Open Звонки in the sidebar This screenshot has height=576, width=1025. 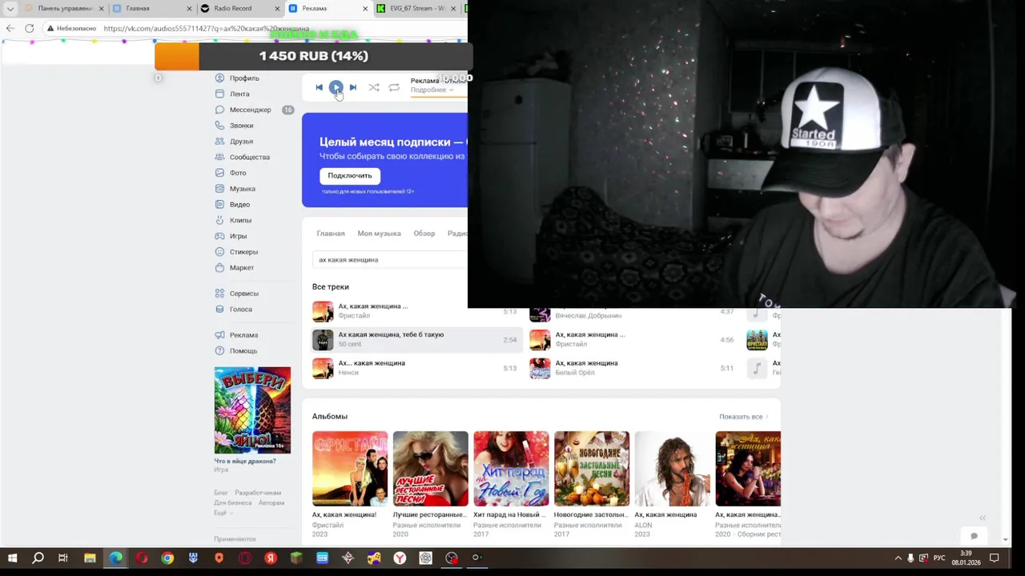(234, 126)
